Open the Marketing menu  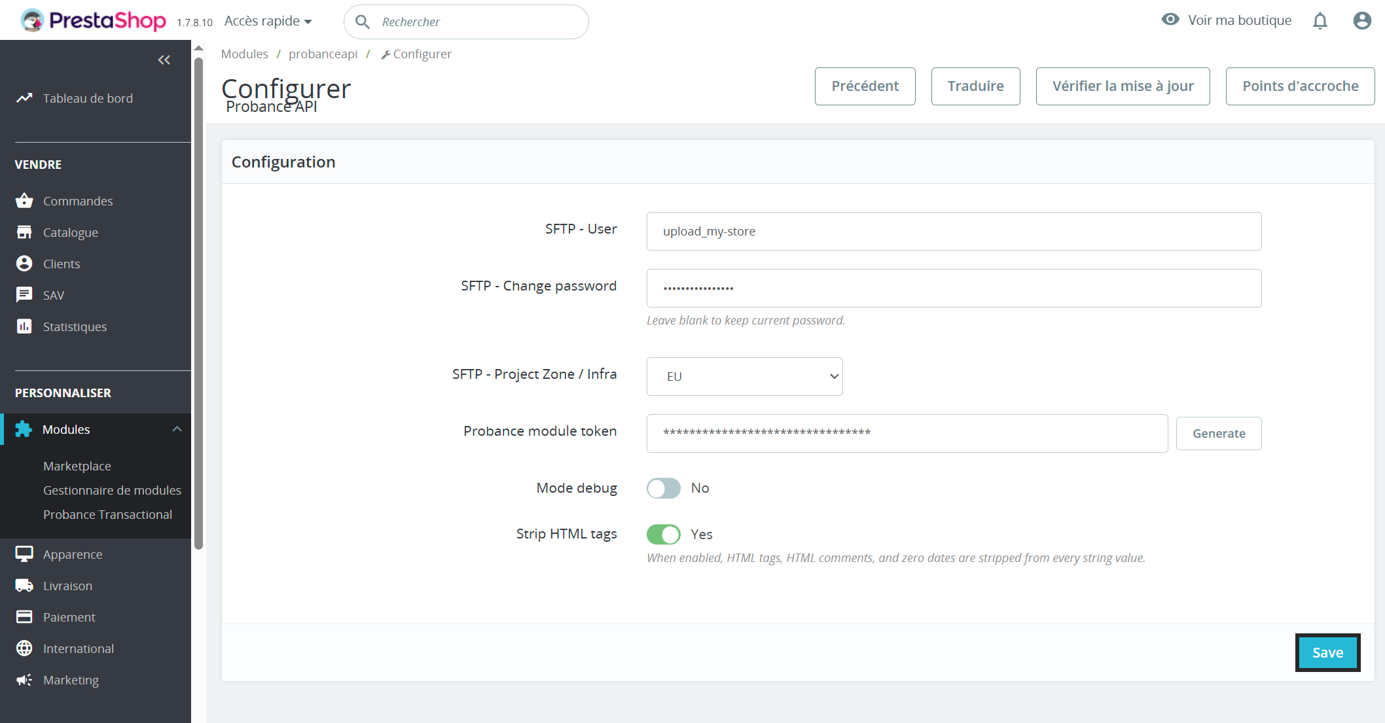pyautogui.click(x=71, y=680)
